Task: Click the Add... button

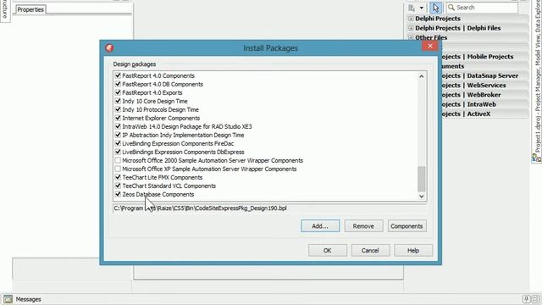Action: click(x=320, y=226)
